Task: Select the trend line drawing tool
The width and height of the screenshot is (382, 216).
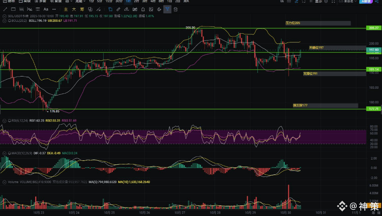Action: click(5, 9)
